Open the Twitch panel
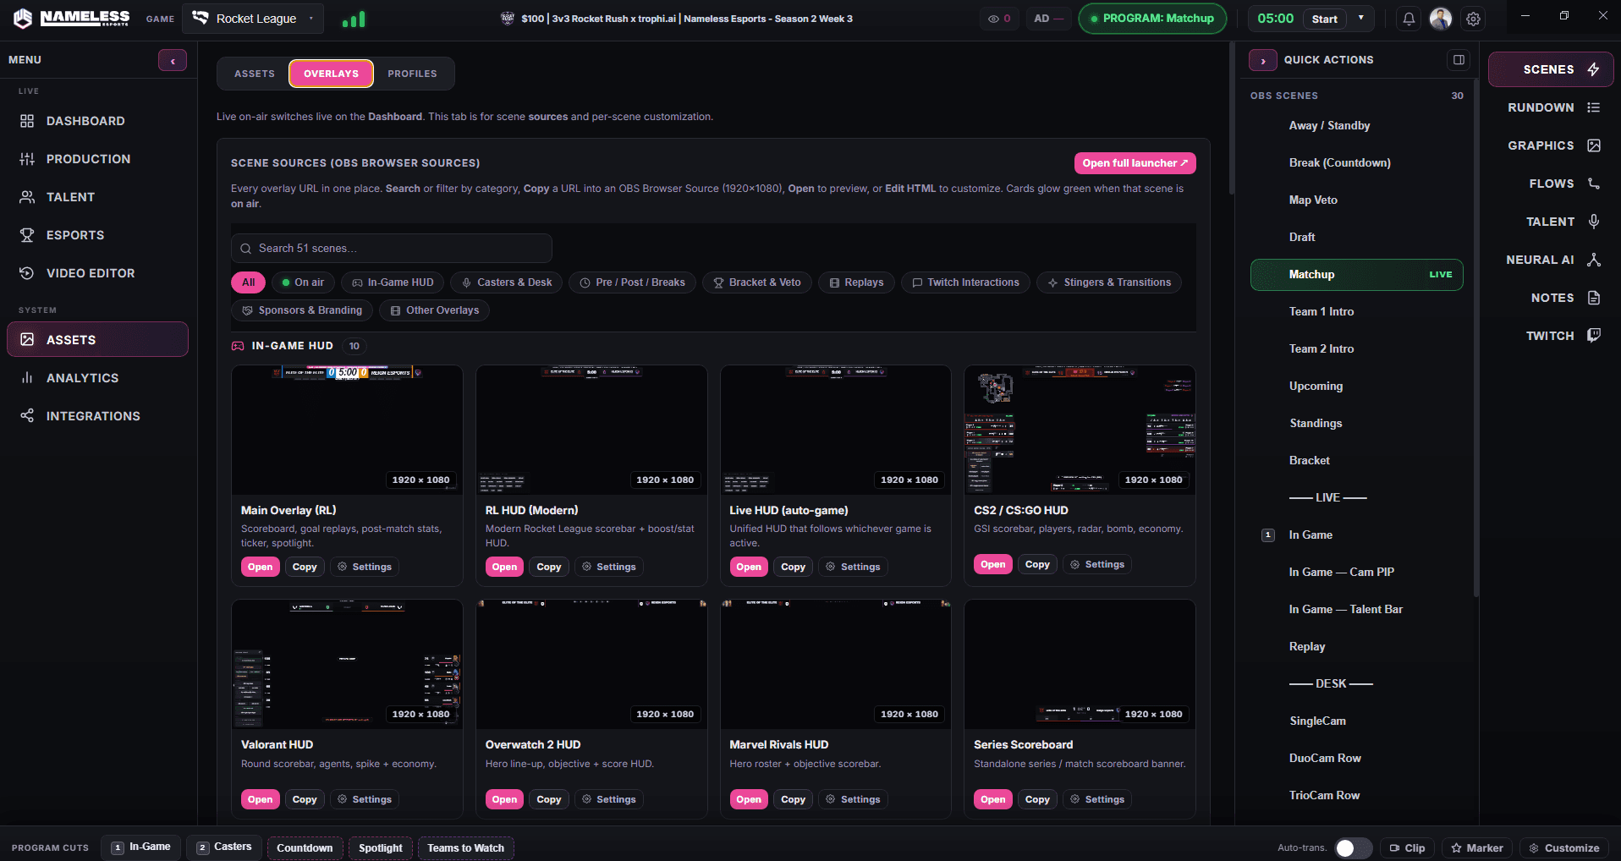 click(1552, 336)
